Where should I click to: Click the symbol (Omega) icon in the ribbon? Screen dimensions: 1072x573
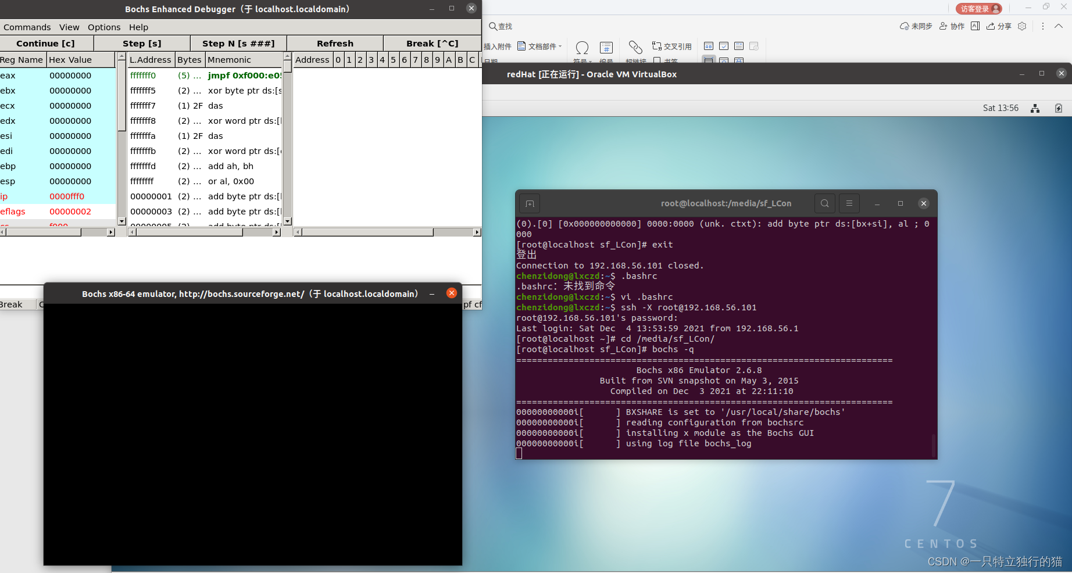point(582,47)
